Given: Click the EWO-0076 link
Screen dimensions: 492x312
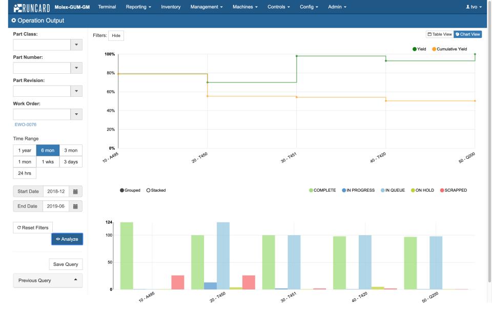Looking at the screenshot, I should (x=25, y=124).
